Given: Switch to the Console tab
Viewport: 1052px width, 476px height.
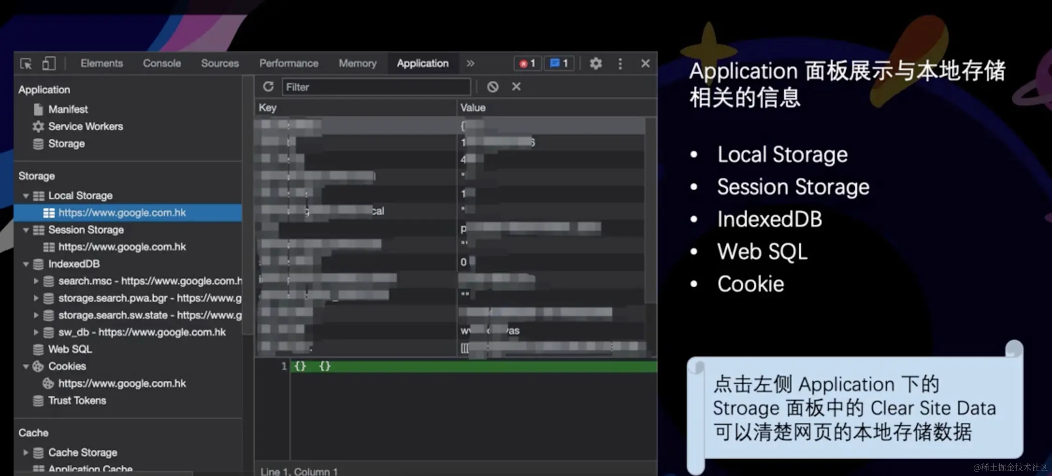Looking at the screenshot, I should point(162,64).
